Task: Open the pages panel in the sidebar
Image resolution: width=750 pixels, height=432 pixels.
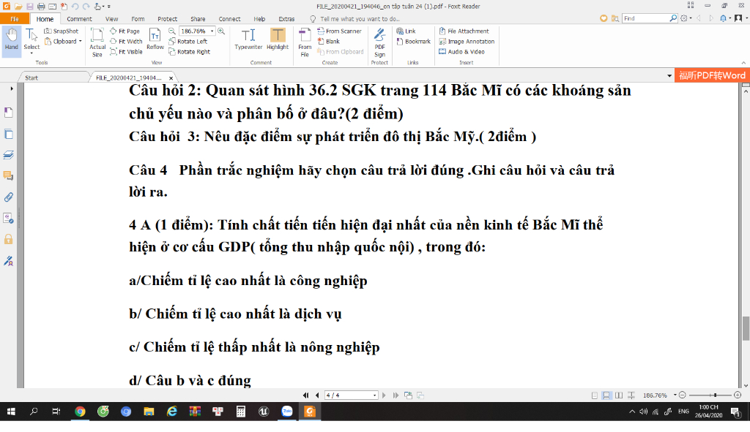Action: pos(8,134)
